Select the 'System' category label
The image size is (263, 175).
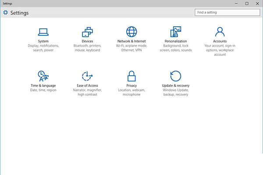coord(43,41)
